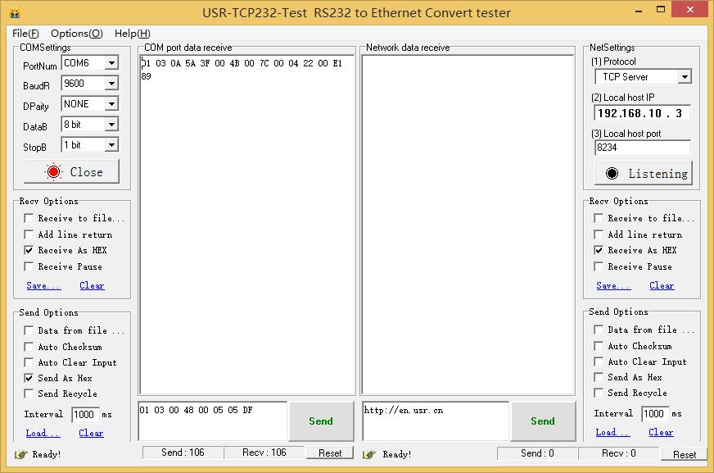
Task: Enable network Add line return checkbox
Action: click(599, 234)
